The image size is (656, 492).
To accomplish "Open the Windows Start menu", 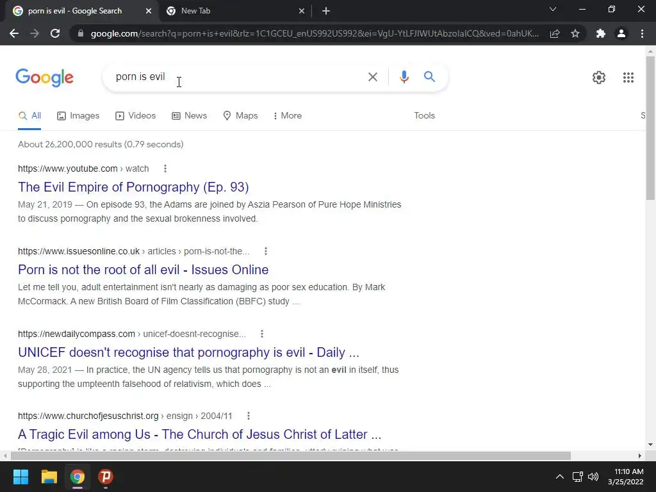I will tap(20, 477).
